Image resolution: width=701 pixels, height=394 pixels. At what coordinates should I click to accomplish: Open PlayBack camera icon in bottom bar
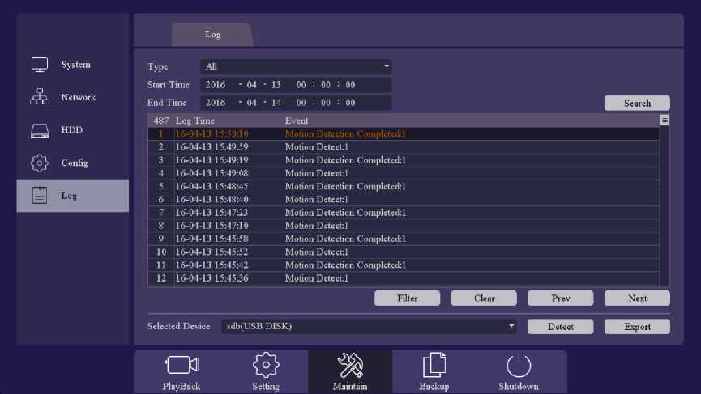point(182,366)
